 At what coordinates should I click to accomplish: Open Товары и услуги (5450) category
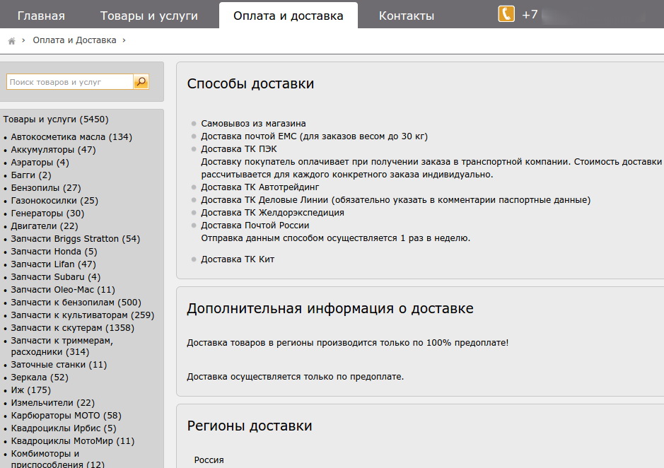56,119
